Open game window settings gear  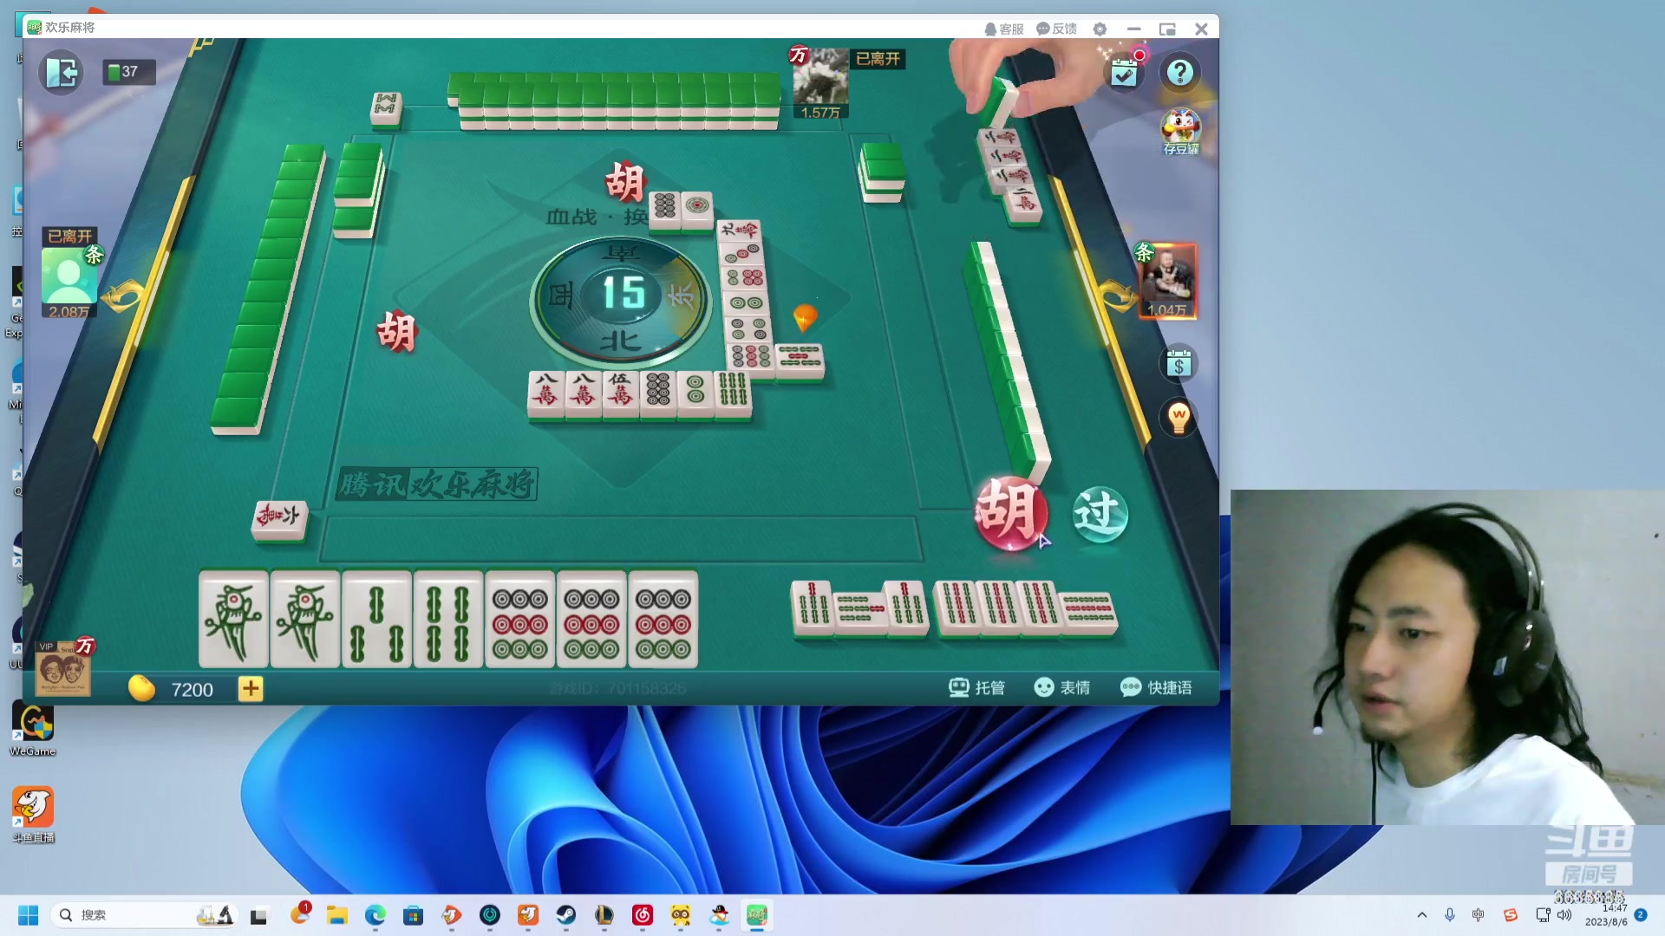1100,29
